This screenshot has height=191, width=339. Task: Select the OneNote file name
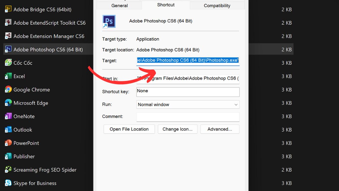point(24,116)
